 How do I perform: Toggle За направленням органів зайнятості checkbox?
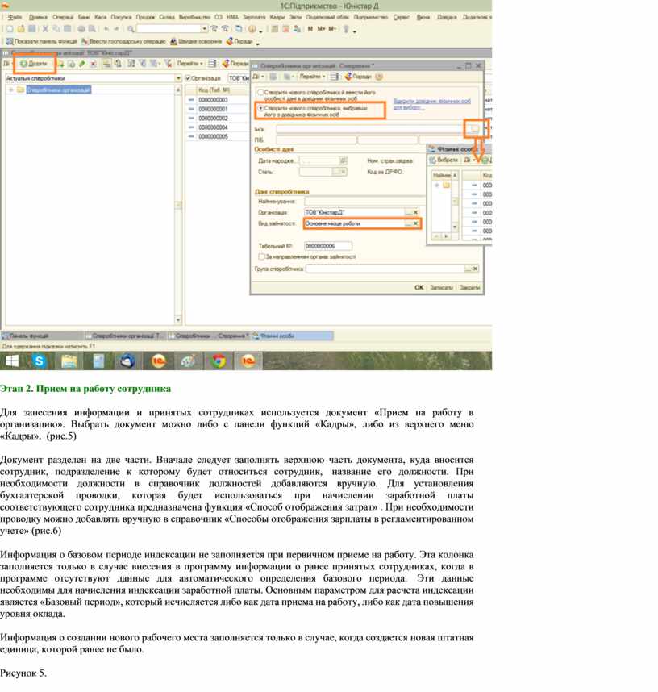pyautogui.click(x=261, y=256)
